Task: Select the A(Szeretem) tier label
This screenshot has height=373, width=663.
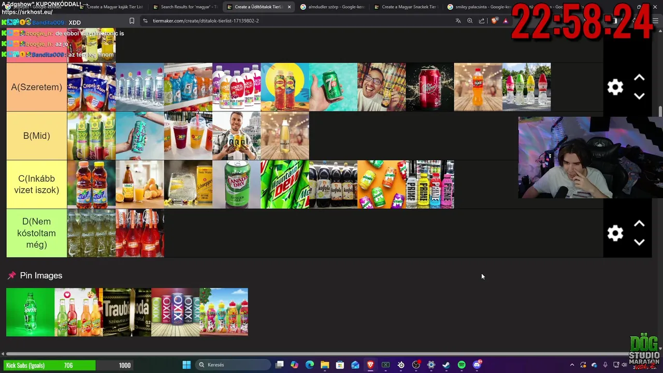Action: click(37, 87)
